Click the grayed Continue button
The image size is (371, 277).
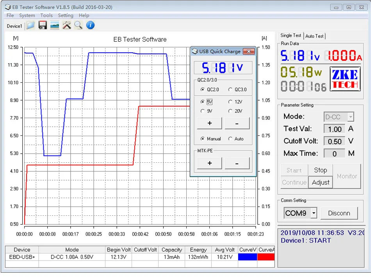tap(294, 183)
